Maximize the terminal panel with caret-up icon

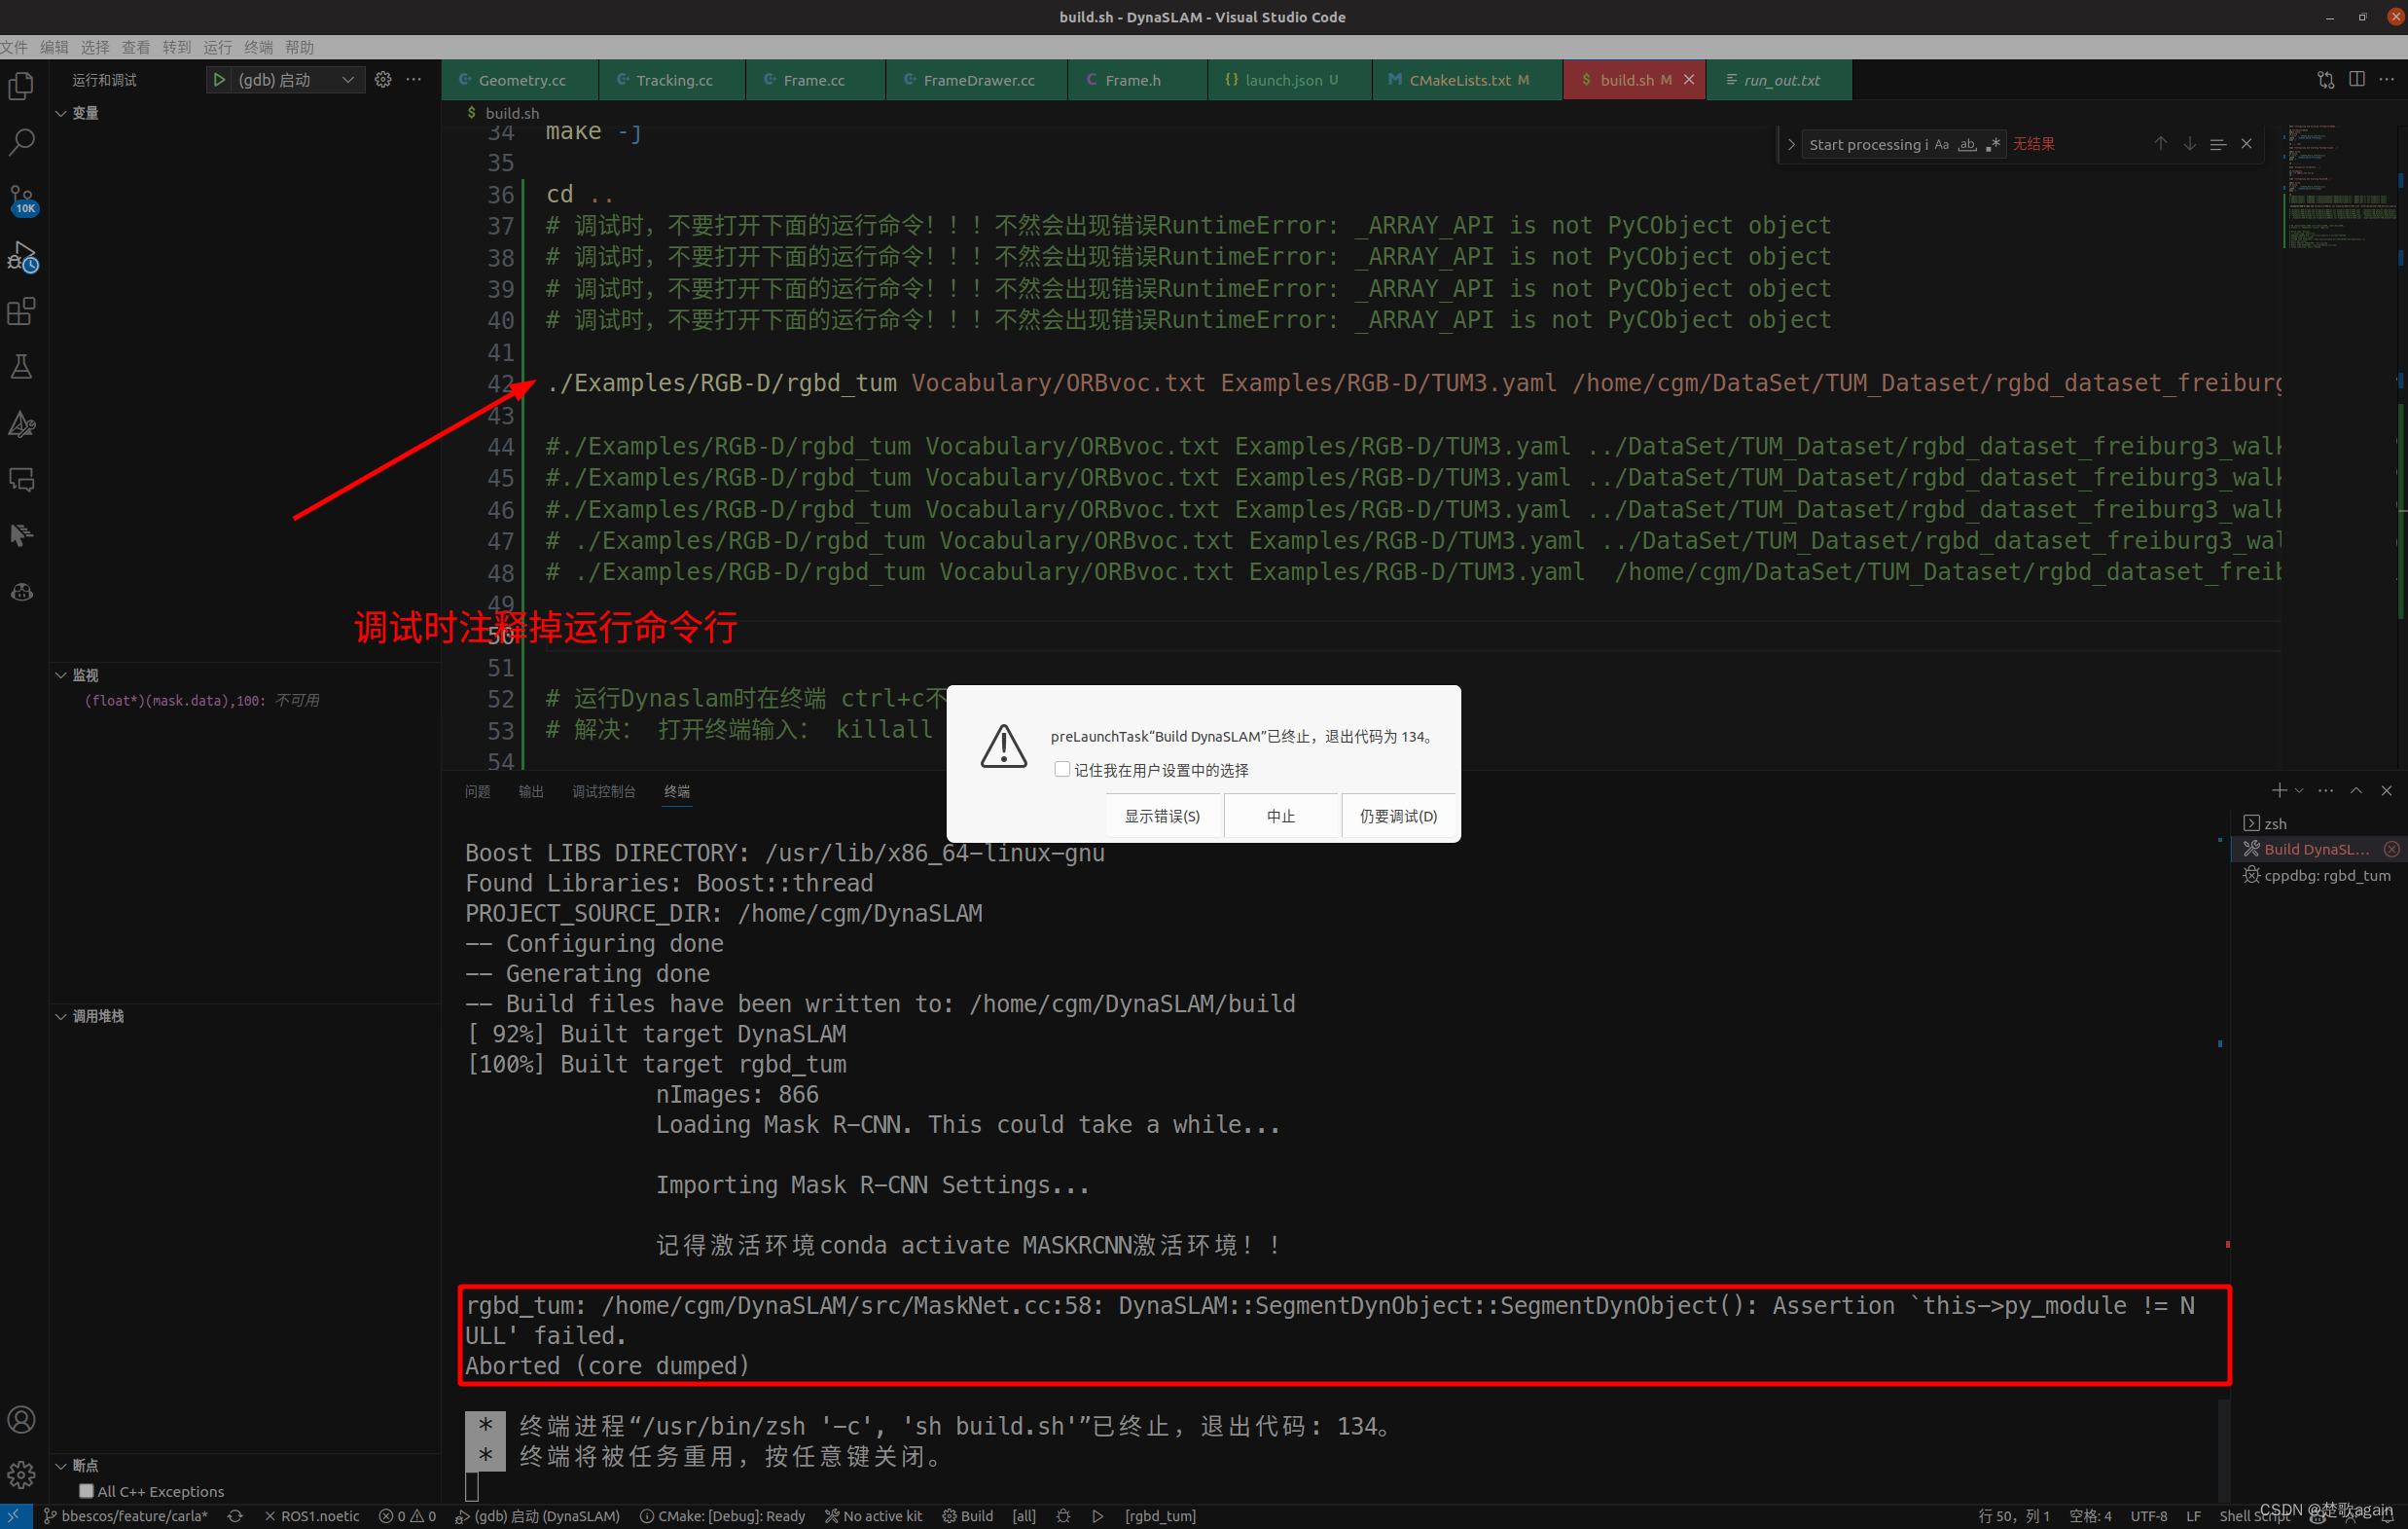[x=2357, y=790]
